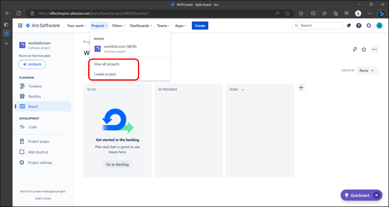Image resolution: width=389 pixels, height=207 pixels.
Task: Collapse the Projects dropdown menu
Action: [x=99, y=25]
